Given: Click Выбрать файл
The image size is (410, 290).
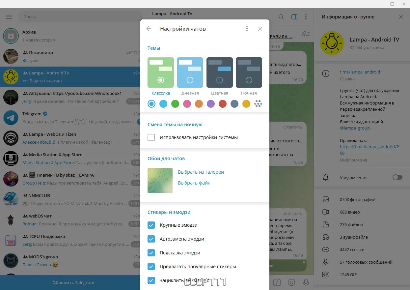Looking at the screenshot, I should coord(194,183).
